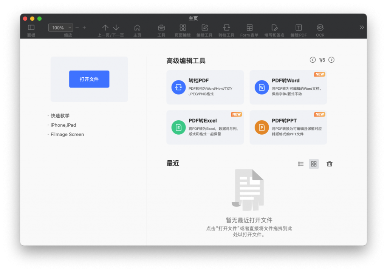Click the NEW badge on PDF转Word
This screenshot has width=387, height=272.
[320, 74]
